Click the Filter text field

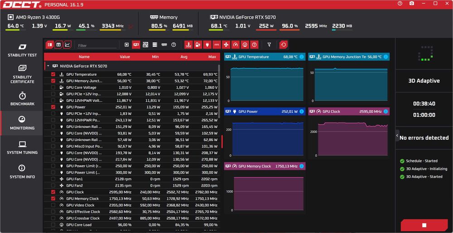click(97, 46)
